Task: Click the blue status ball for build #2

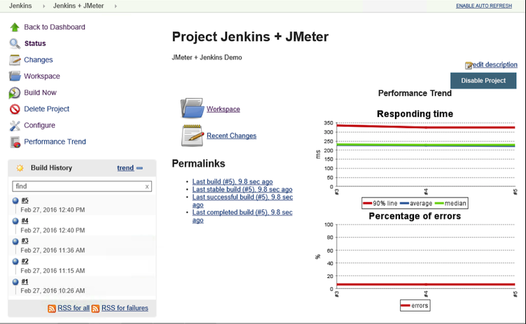Action: 15,261
